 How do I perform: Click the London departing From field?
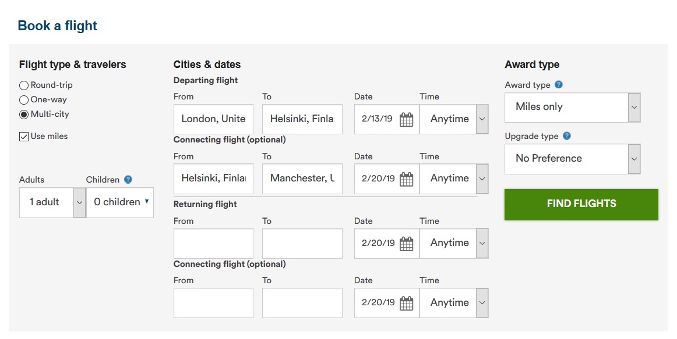coord(213,119)
